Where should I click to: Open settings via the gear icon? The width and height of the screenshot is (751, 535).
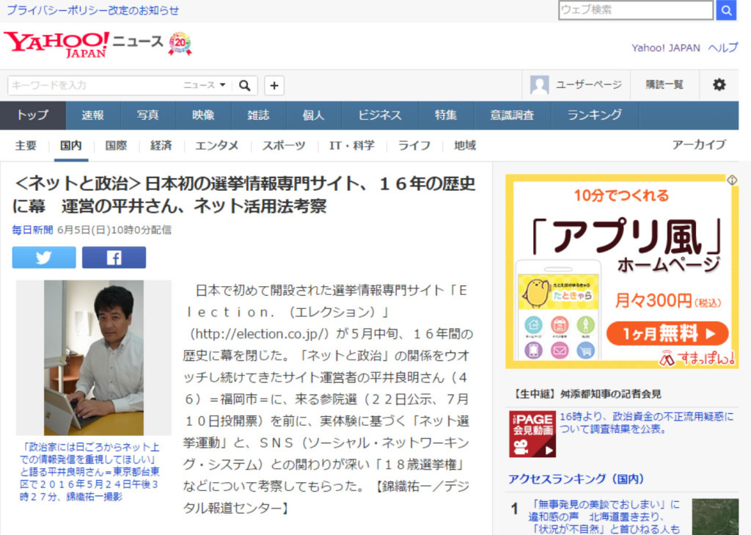point(719,84)
